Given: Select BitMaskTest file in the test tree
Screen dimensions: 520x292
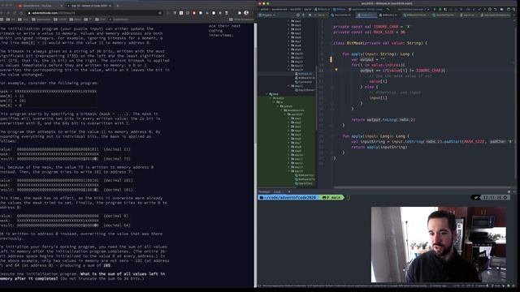Looking at the screenshot, I should pyautogui.click(x=305, y=175).
